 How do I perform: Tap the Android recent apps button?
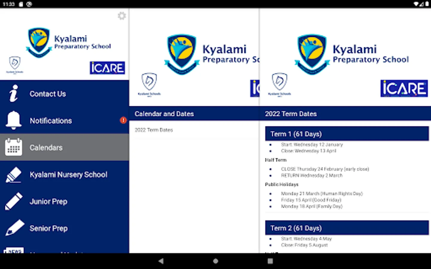click(270, 261)
